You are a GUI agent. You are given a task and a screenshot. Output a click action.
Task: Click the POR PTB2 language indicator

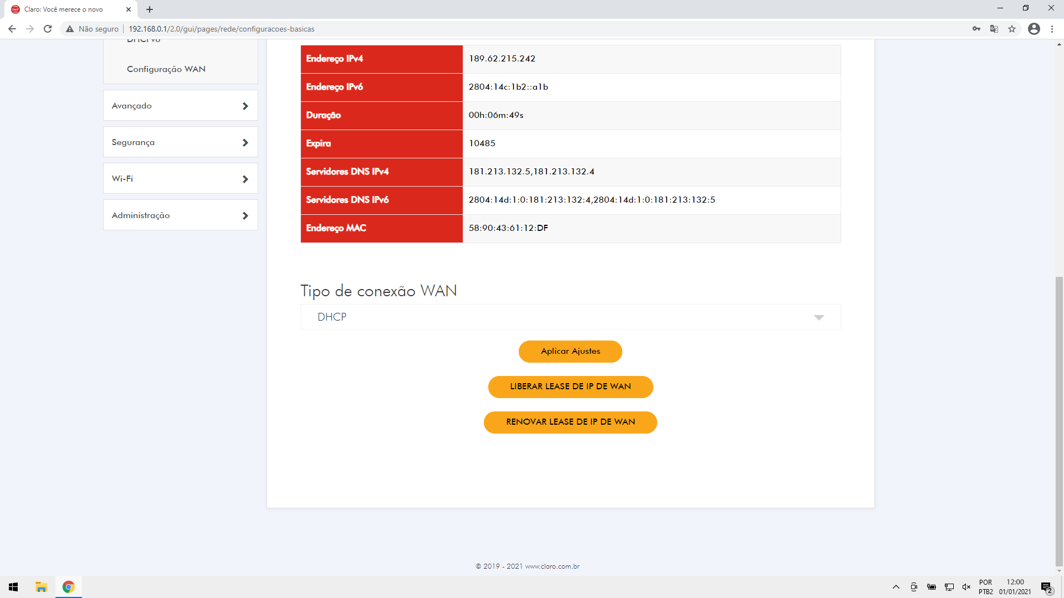pyautogui.click(x=985, y=587)
